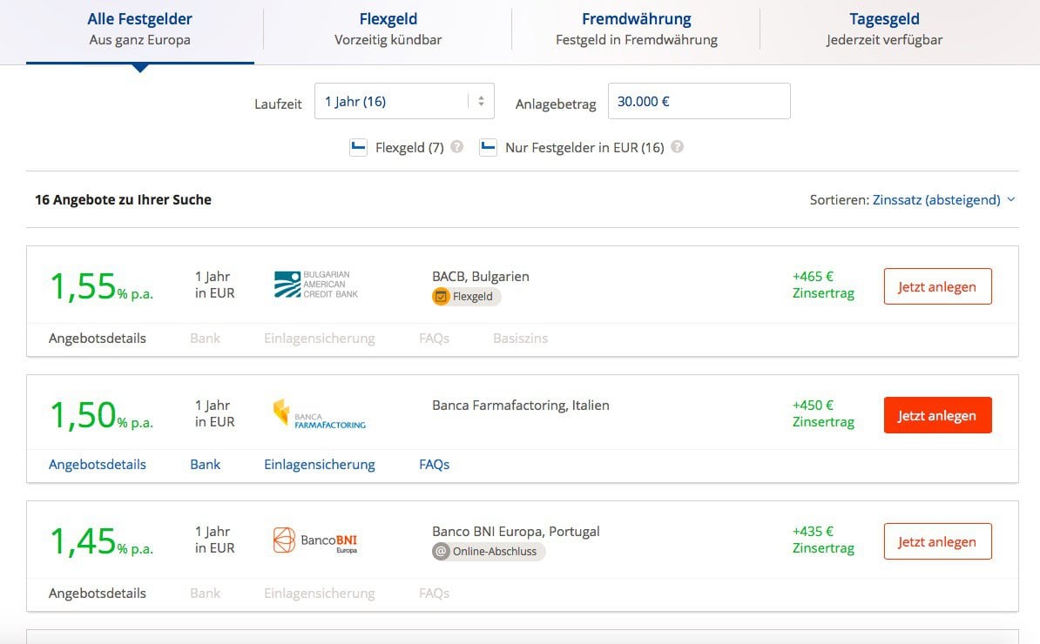Viewport: 1040px width, 644px height.
Task: Open Angebotsdetails of Banca Farmafactoring offer
Action: point(98,465)
